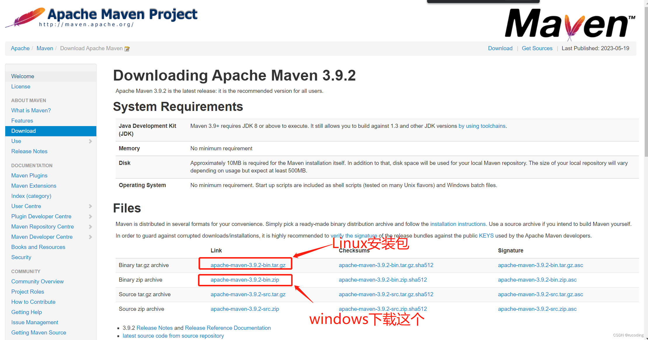Download apache-maven-3.9.2-bin.zip
Viewport: 648px width, 340px height.
[x=245, y=280]
